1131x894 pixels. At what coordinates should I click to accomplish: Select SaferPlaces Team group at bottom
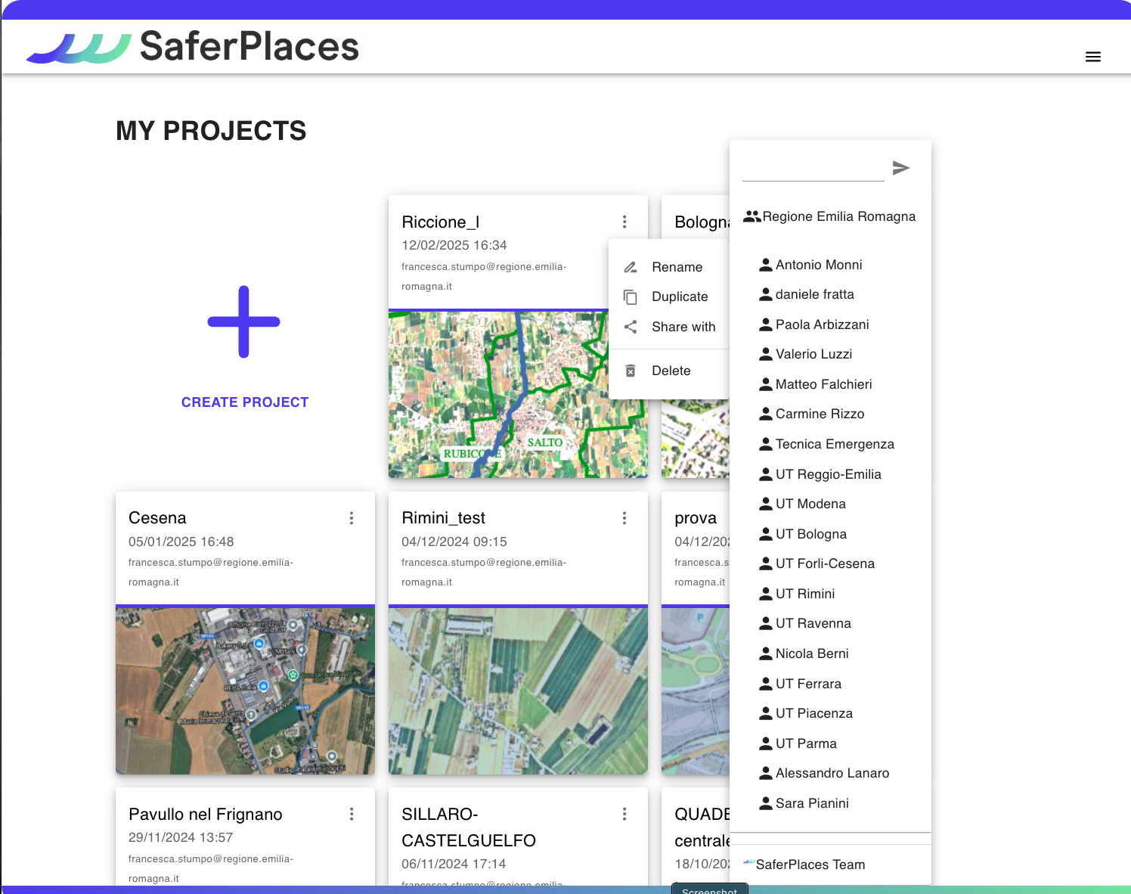click(810, 865)
